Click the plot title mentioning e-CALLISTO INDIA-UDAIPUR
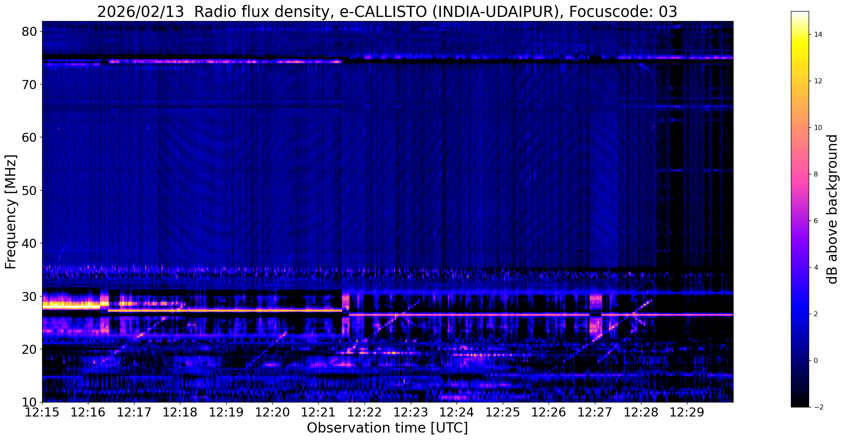The width and height of the screenshot is (845, 440). click(387, 12)
